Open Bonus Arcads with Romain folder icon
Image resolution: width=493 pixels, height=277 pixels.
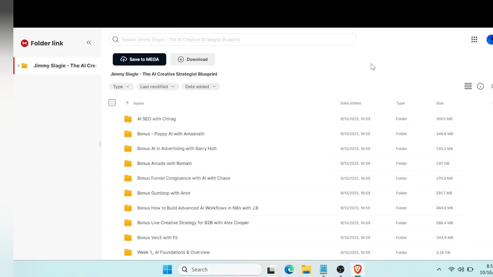(x=128, y=164)
